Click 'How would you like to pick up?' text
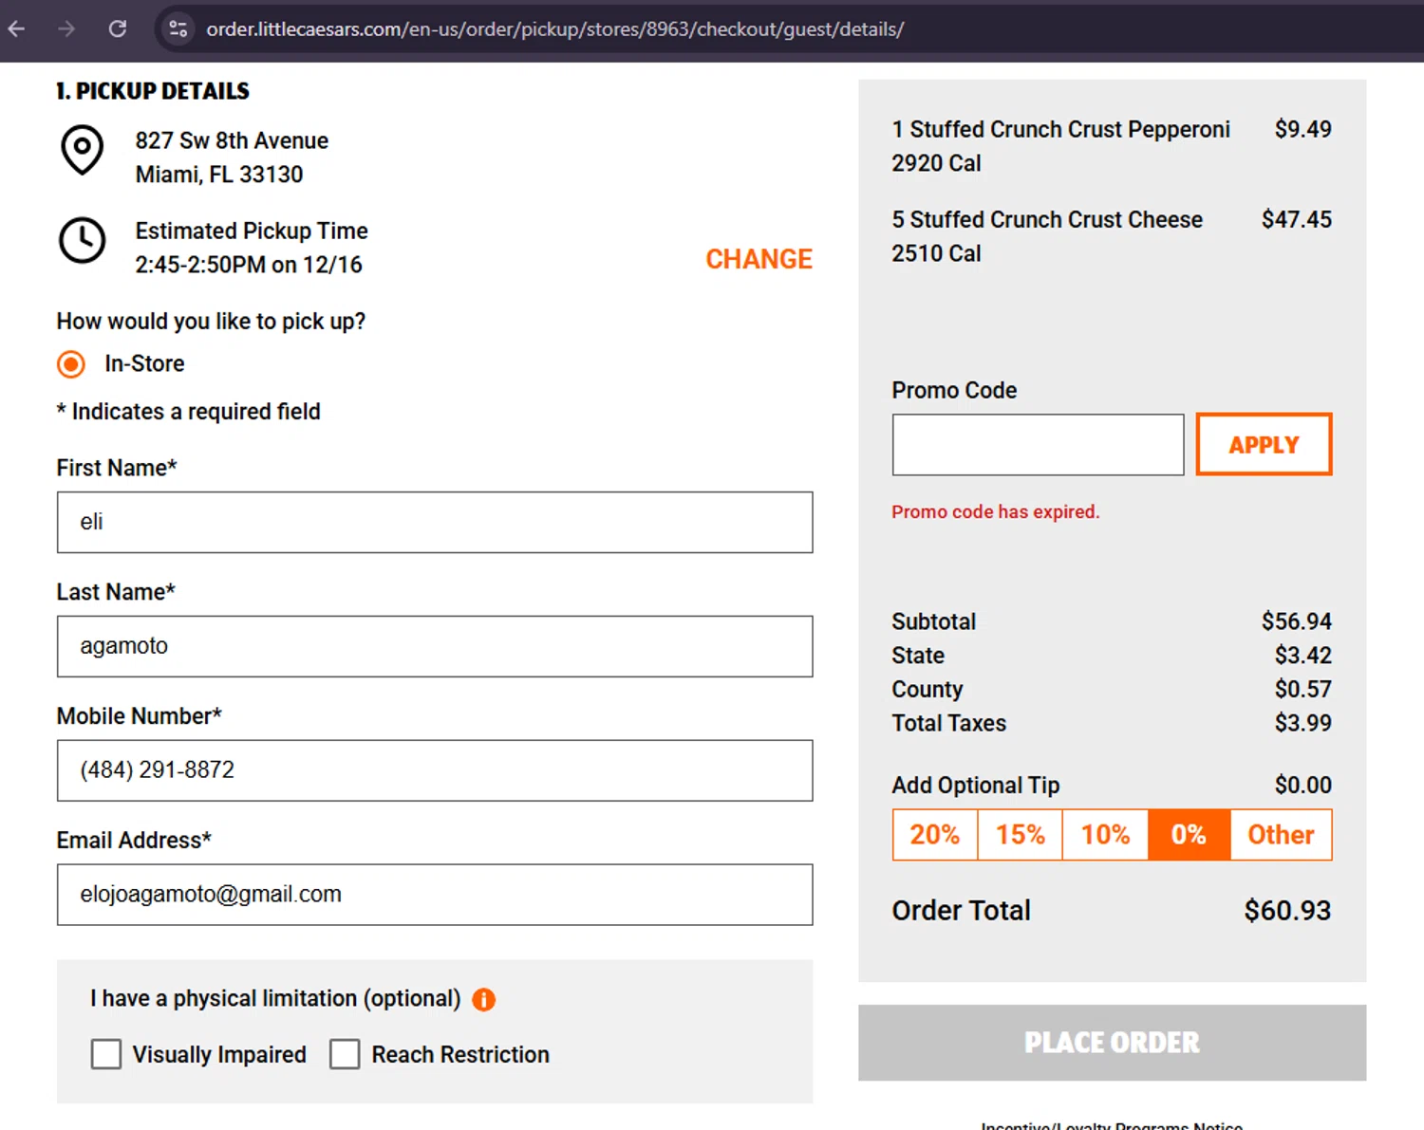This screenshot has height=1130, width=1424. pos(211,322)
